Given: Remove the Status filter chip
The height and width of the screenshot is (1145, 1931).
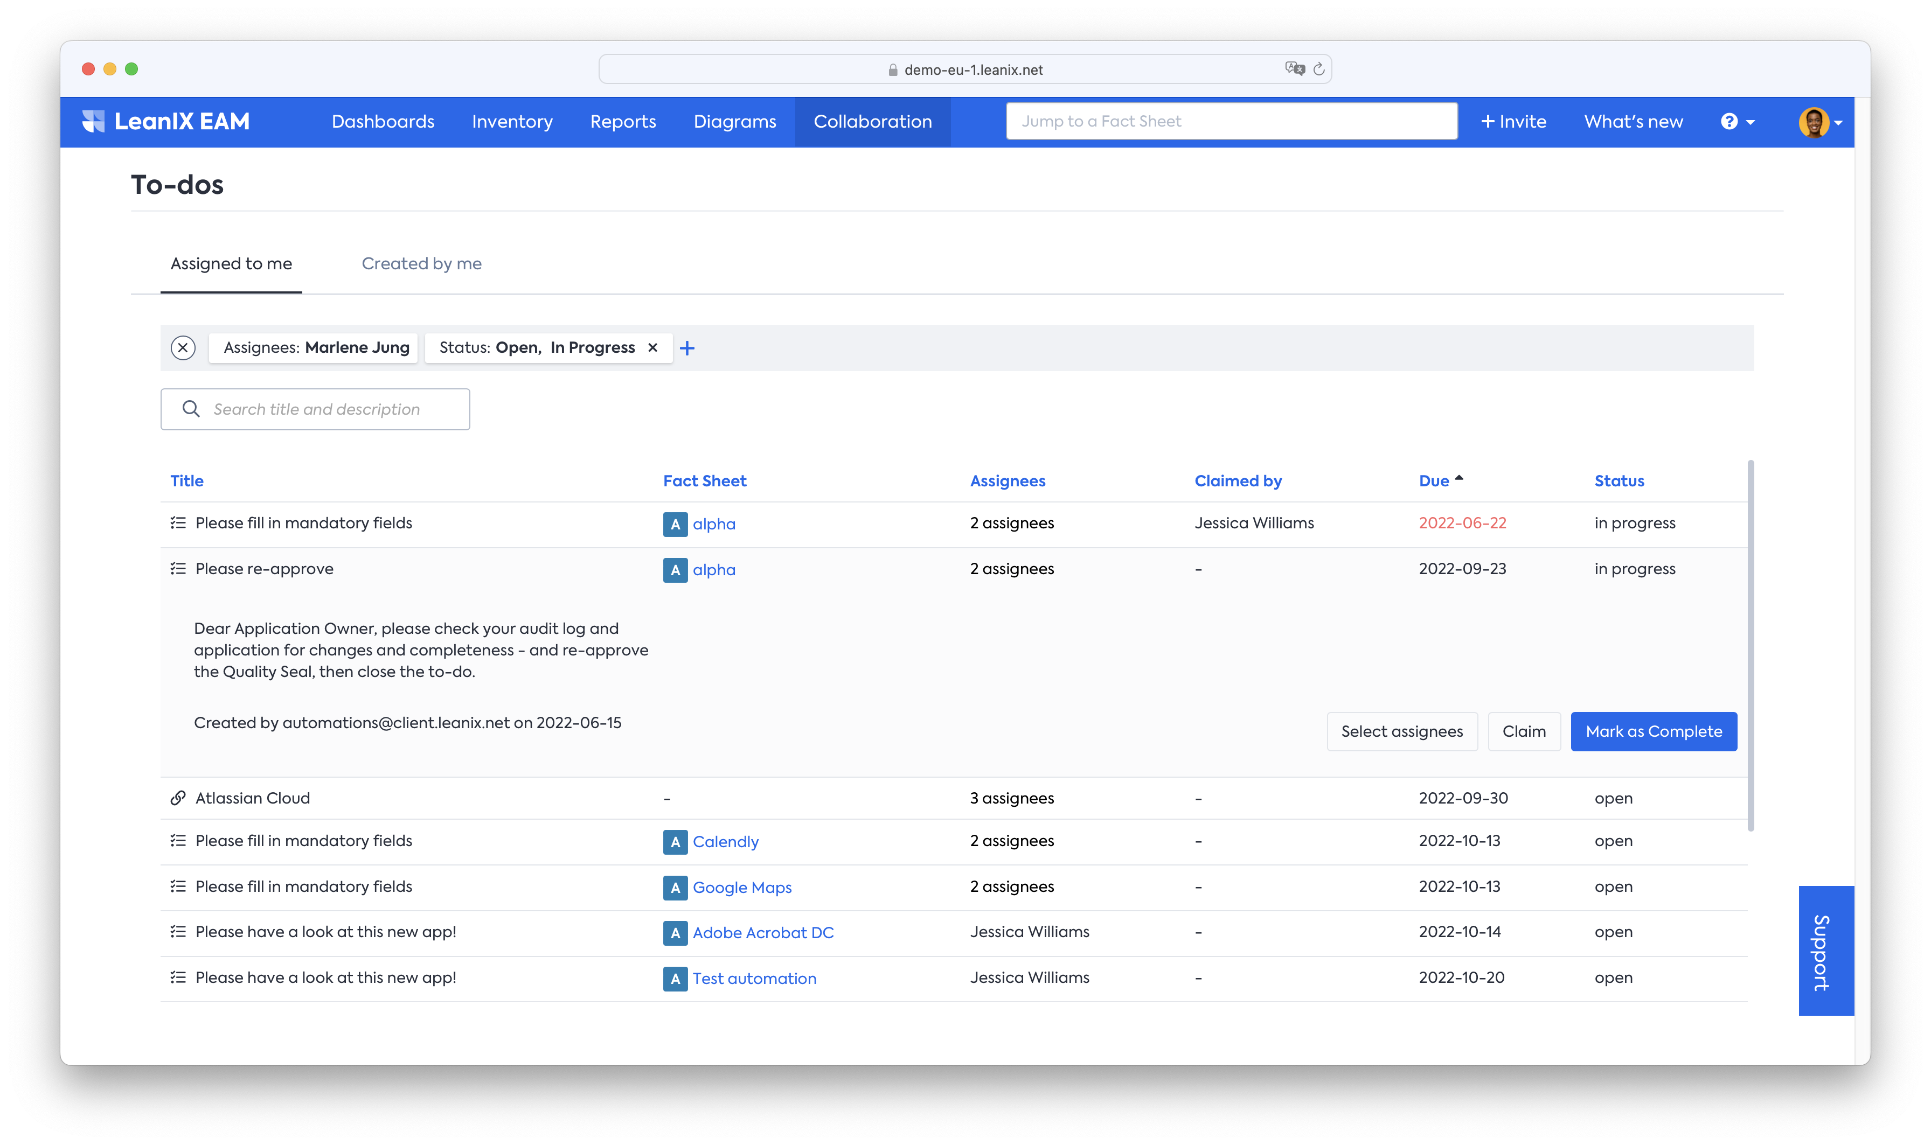Looking at the screenshot, I should point(653,348).
